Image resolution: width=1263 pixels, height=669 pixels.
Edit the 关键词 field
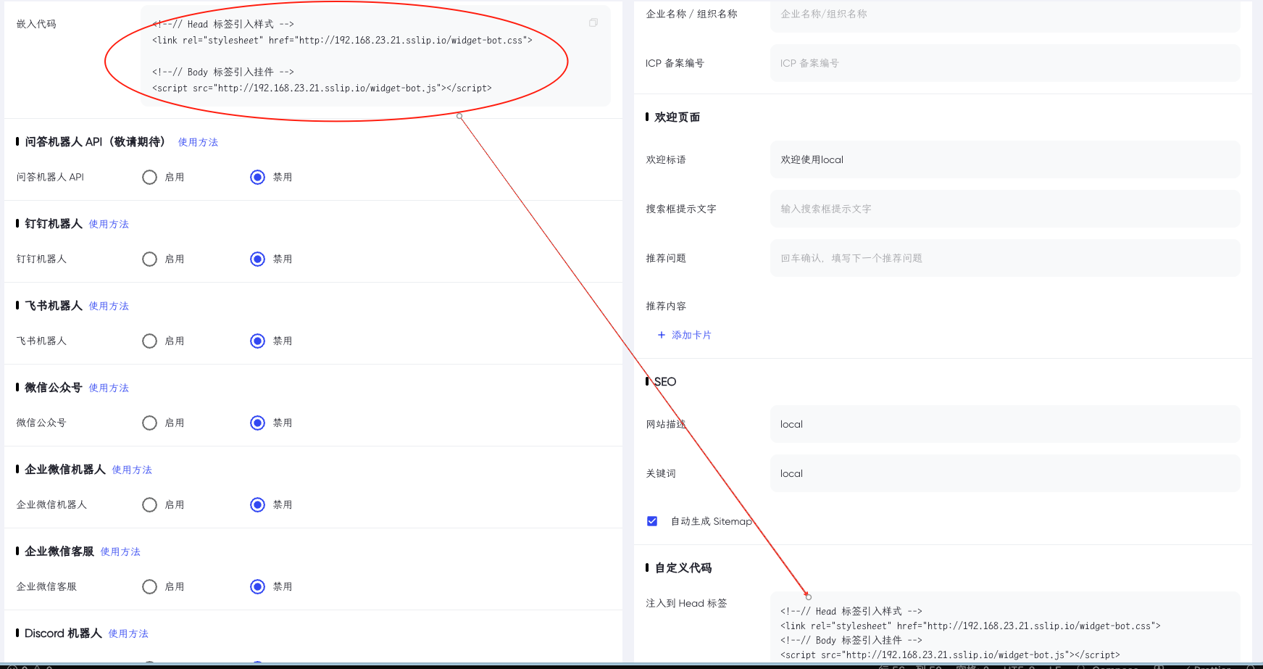pyautogui.click(x=1005, y=473)
